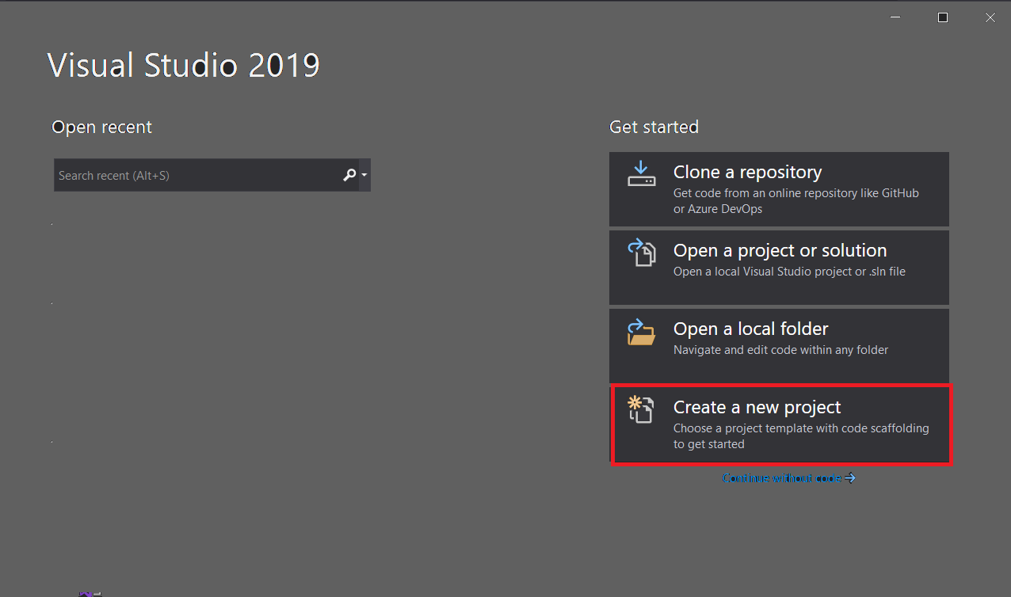
Task: Click the Clone a repository download icon
Action: click(x=641, y=174)
